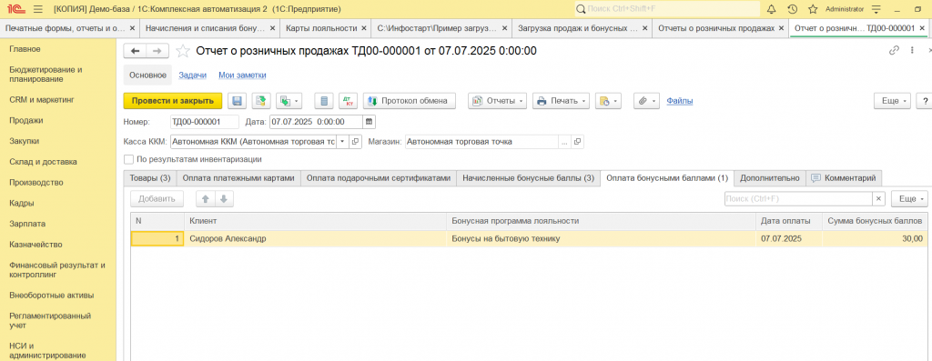Open the Комментарий tab

[x=844, y=178]
